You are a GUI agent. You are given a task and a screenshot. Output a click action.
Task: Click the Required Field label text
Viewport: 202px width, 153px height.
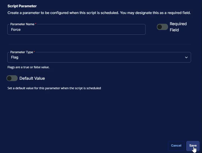(178, 27)
